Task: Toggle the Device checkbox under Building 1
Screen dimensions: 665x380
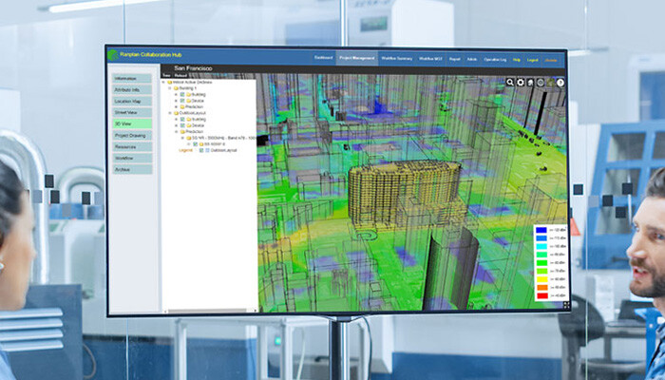Action: point(183,100)
